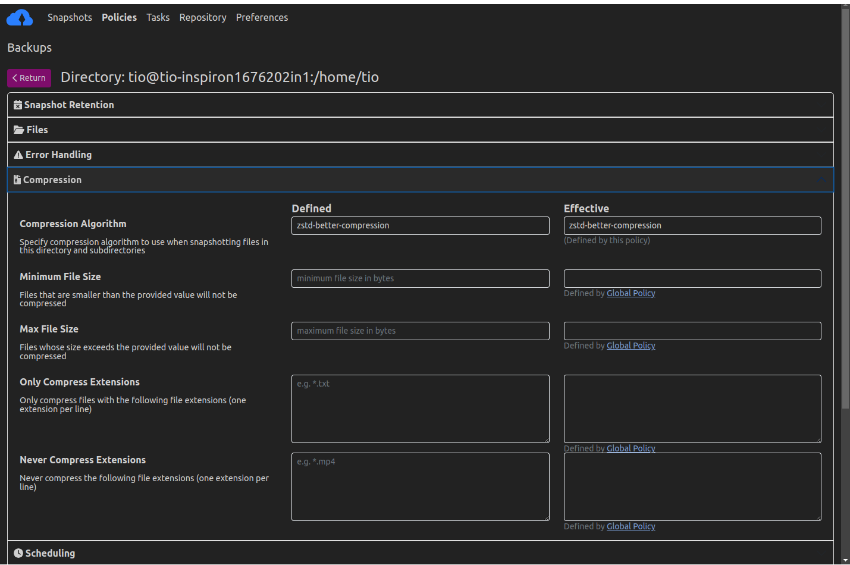The width and height of the screenshot is (850, 565).
Task: Click the Effective column heading
Action: click(586, 209)
